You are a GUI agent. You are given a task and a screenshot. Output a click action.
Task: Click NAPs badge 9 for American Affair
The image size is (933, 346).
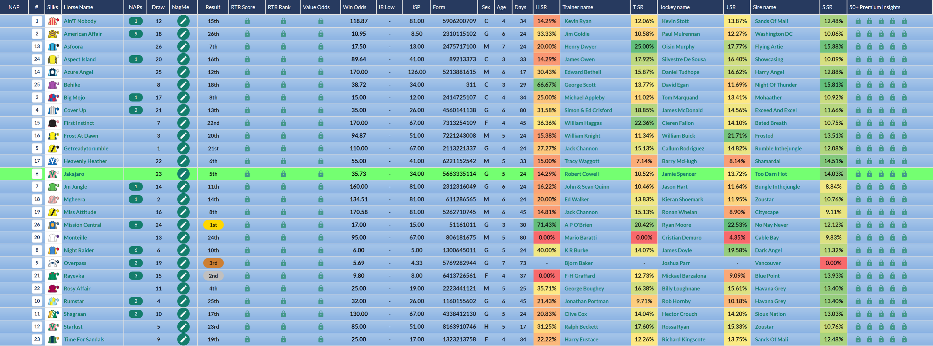(136, 34)
